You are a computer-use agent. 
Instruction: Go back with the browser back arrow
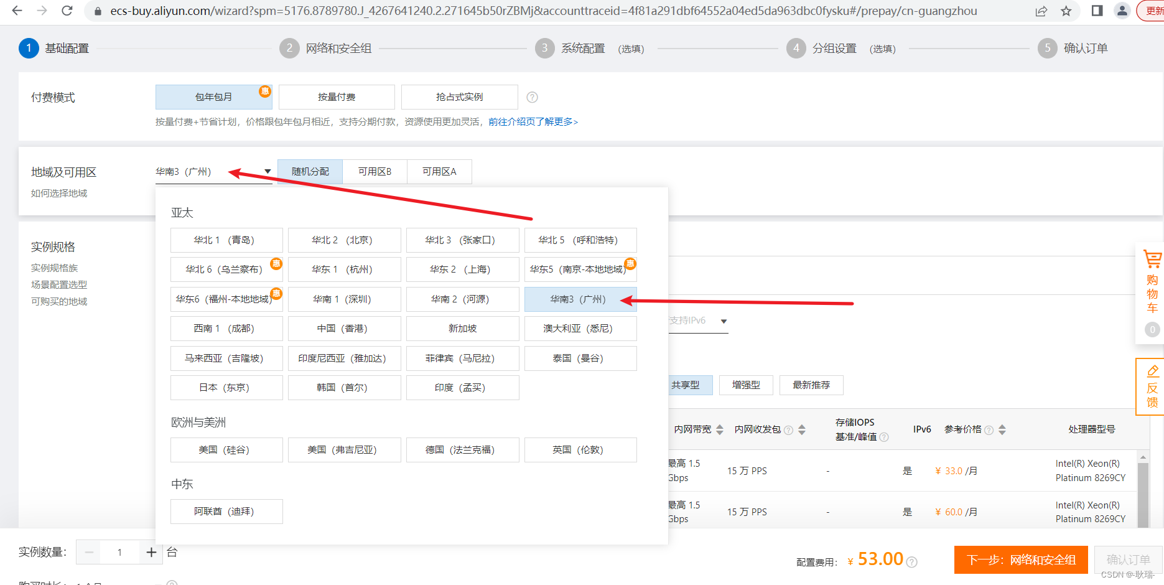point(17,11)
